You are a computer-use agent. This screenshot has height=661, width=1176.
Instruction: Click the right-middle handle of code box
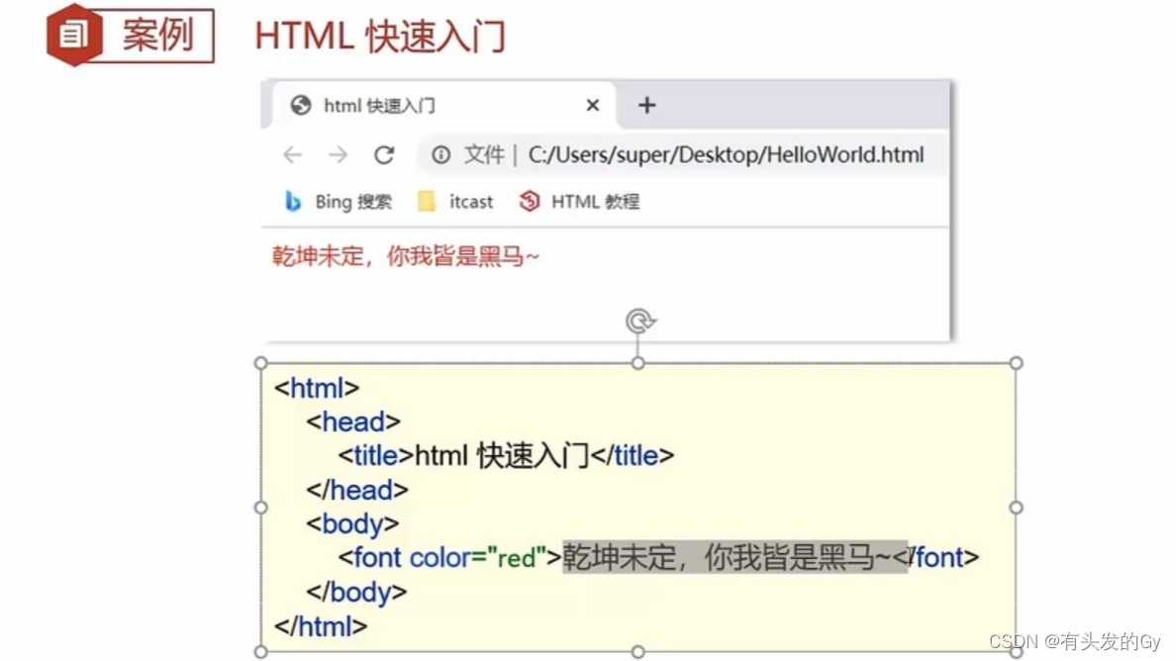coord(1017,508)
